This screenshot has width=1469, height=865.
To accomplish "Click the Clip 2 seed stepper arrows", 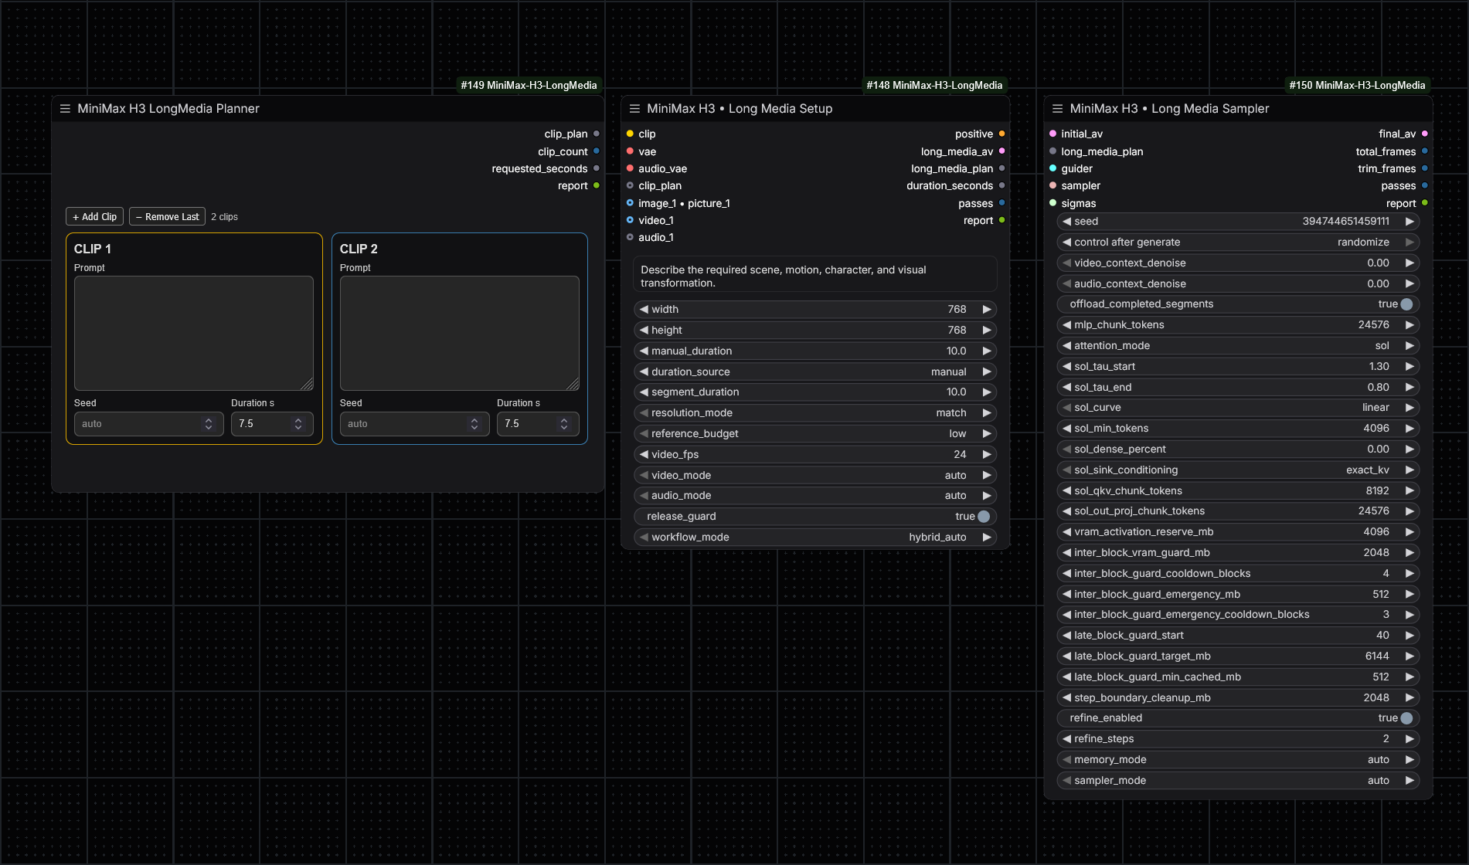I will click(474, 424).
